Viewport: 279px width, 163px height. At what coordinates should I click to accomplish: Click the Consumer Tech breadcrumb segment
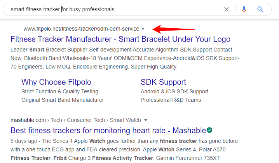pyautogui.click(x=86, y=120)
